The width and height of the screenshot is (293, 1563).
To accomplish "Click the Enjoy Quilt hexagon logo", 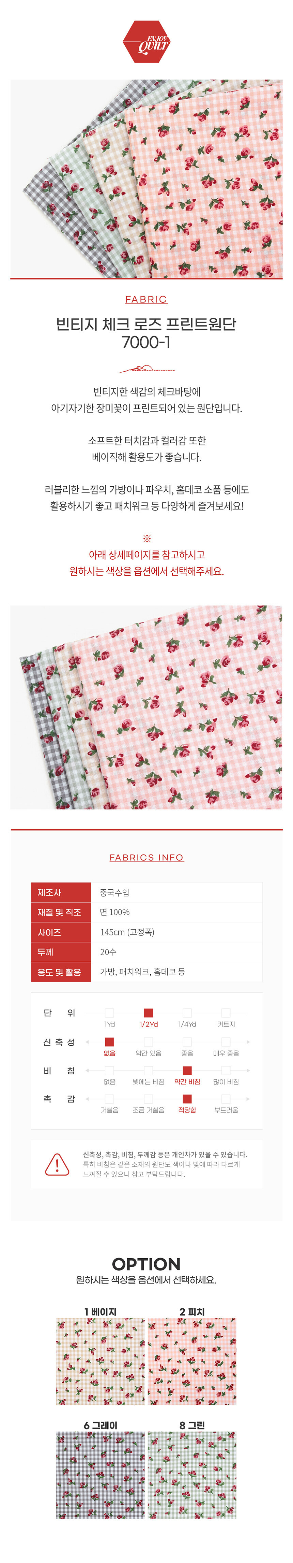I will point(146,42).
